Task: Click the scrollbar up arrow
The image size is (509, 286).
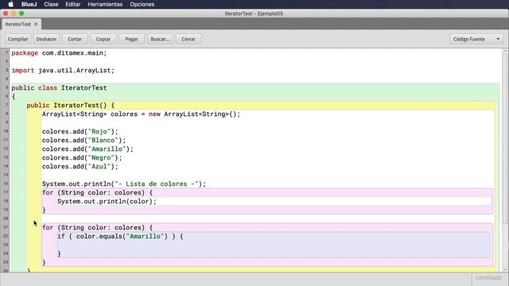Action: point(505,52)
